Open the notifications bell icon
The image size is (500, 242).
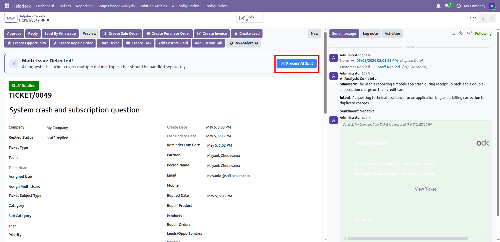(x=438, y=6)
